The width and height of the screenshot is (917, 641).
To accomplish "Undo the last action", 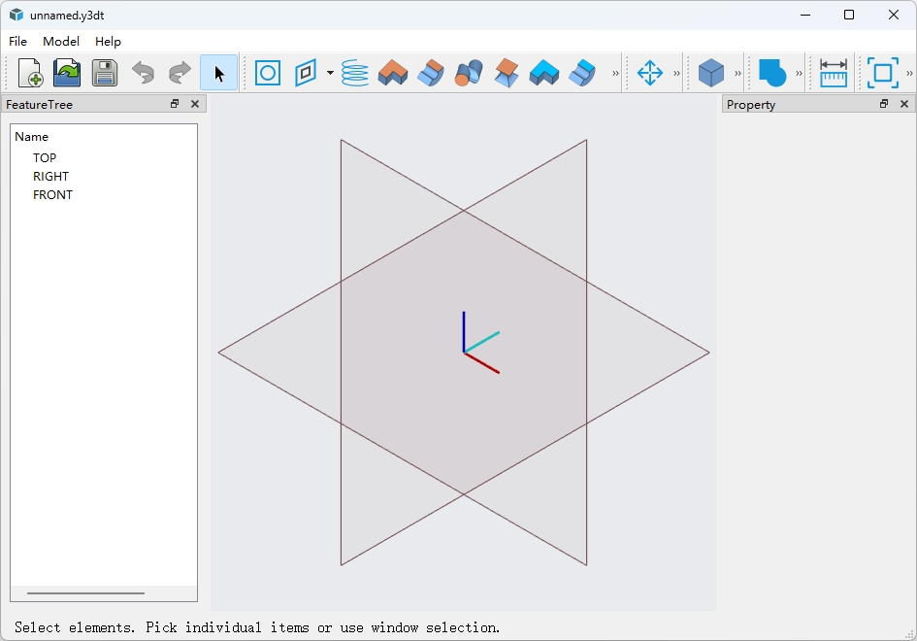I will [x=143, y=73].
